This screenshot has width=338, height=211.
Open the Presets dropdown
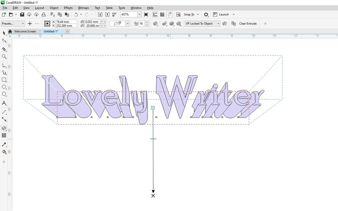click(x=13, y=24)
